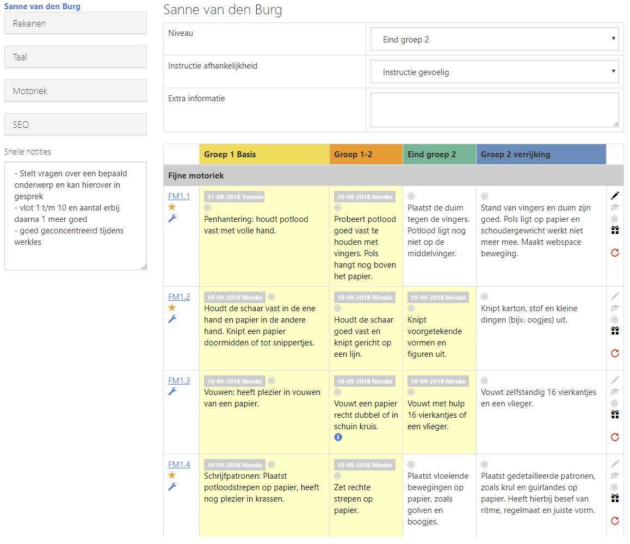Open the Motoriek section in sidebar
The height and width of the screenshot is (544, 630).
[76, 91]
